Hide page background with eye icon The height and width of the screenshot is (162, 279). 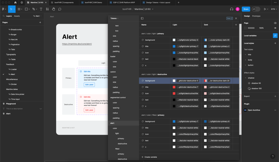(275, 28)
